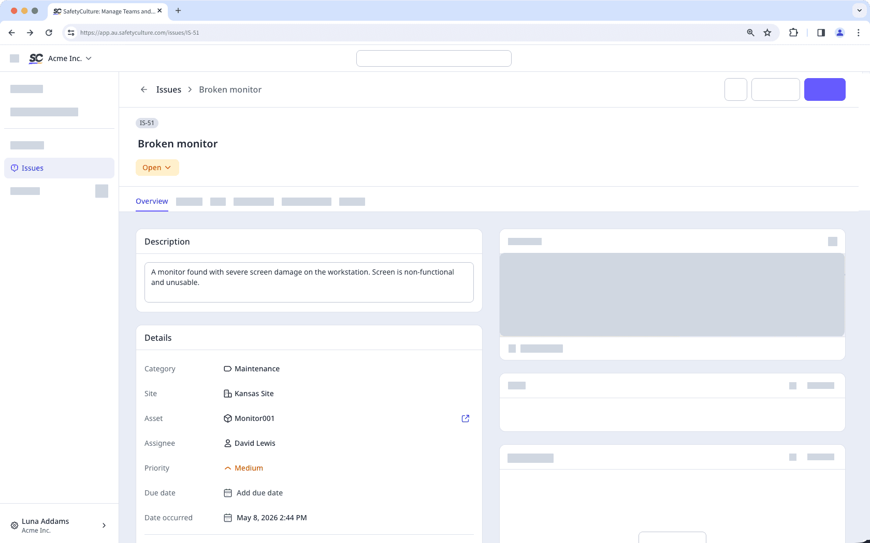This screenshot has height=543, width=870.
Task: Click the Monitor001 asset value
Action: tap(254, 418)
